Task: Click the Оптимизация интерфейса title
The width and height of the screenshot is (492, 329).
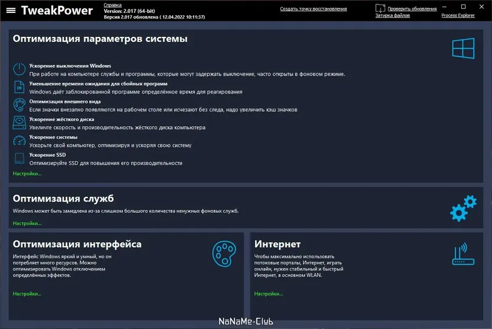Action: (77, 244)
